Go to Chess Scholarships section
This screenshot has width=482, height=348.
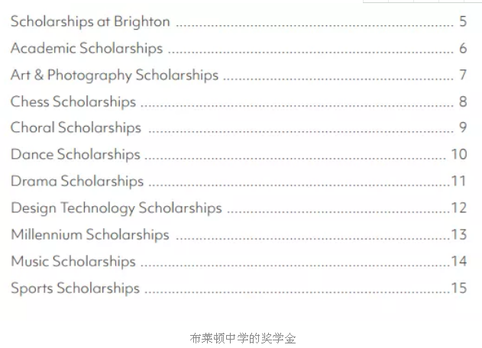[x=73, y=102]
